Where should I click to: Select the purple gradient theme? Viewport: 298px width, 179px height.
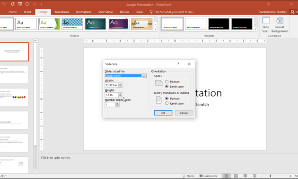[119, 24]
